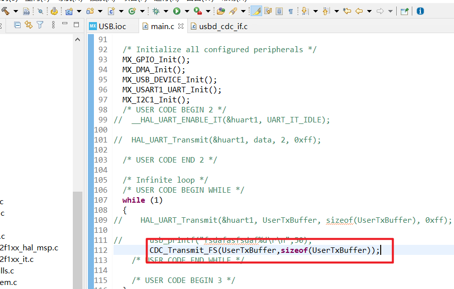454x289 pixels.
Task: Click the build targets gear icon
Action: click(54, 11)
